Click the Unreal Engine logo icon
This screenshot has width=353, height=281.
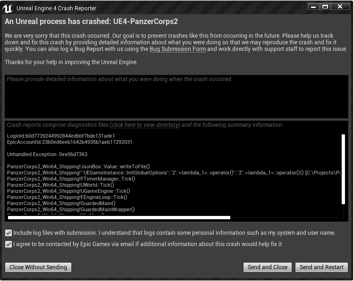tap(7, 8)
